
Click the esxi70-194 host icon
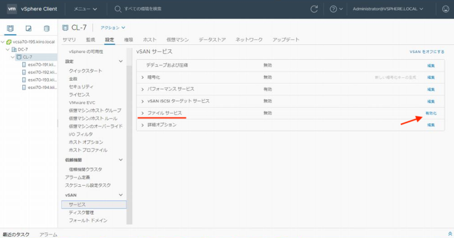(x=24, y=87)
